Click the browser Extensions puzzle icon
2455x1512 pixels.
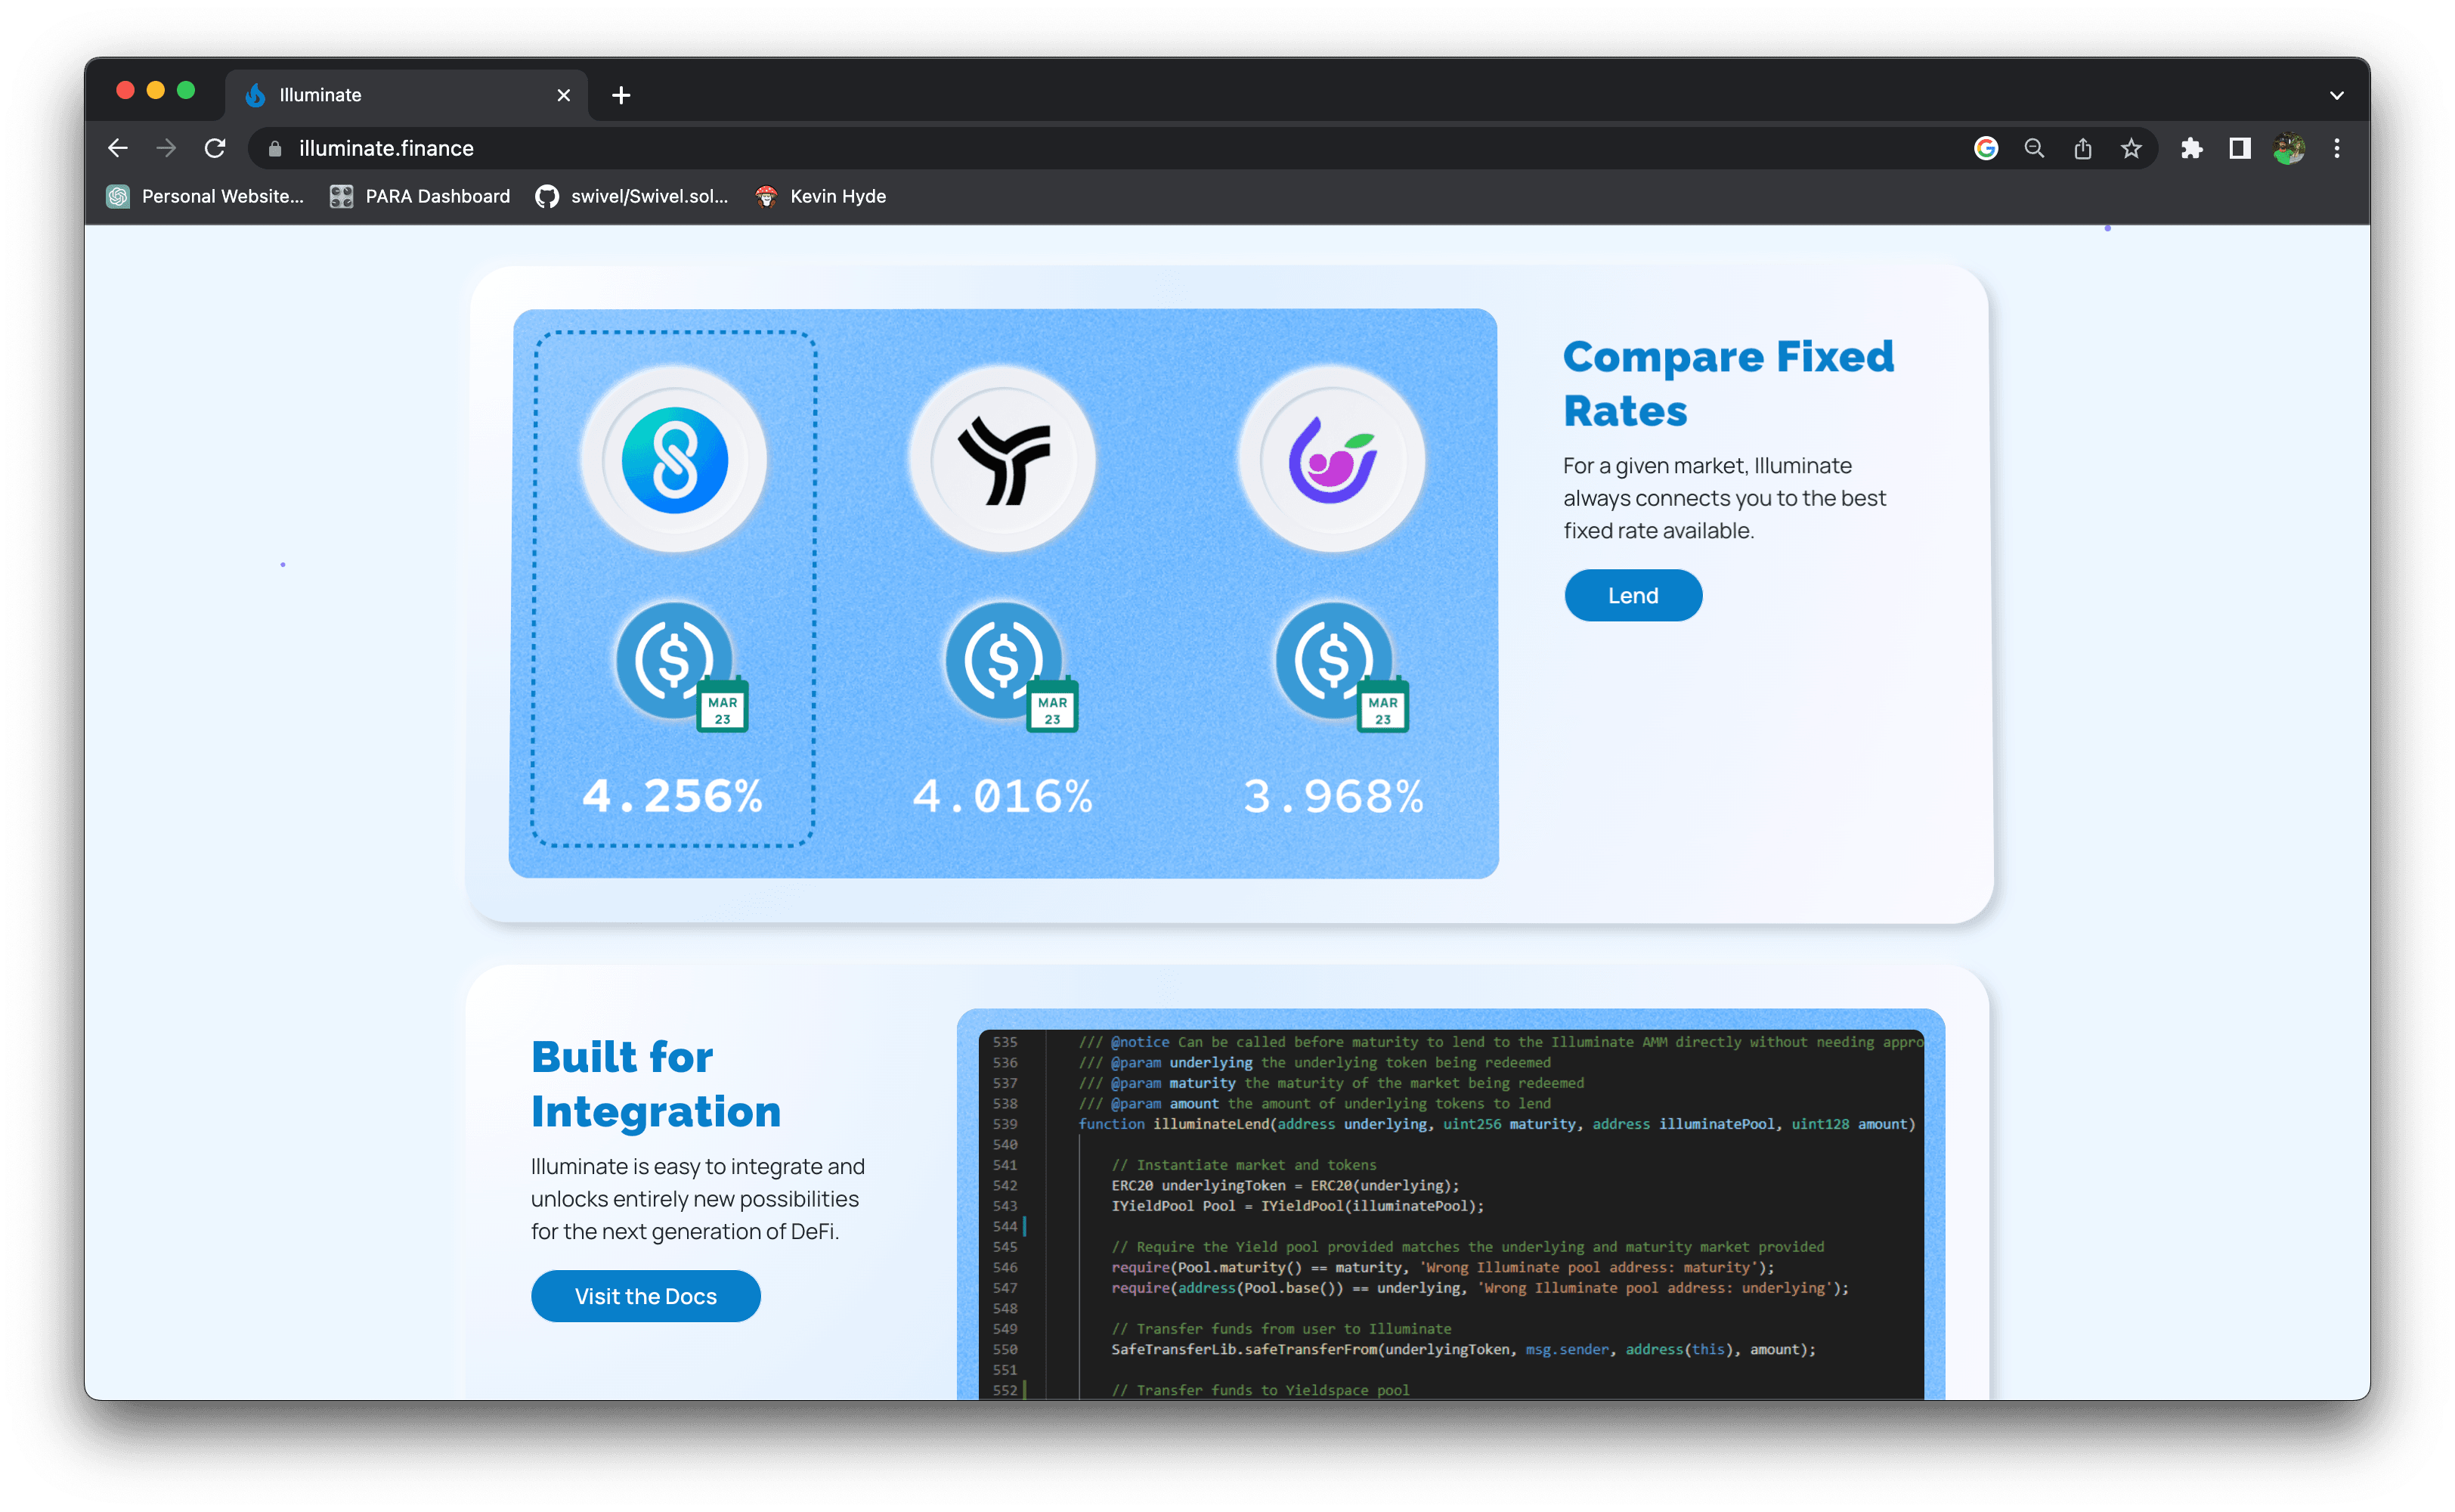point(2191,149)
